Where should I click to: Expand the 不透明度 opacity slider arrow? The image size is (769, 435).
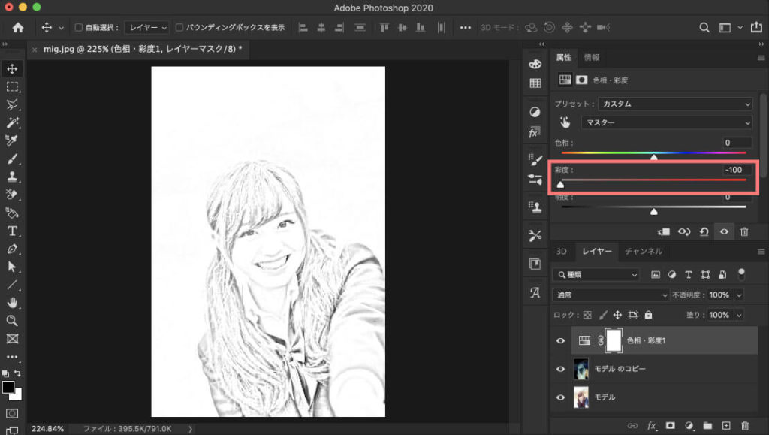(739, 295)
